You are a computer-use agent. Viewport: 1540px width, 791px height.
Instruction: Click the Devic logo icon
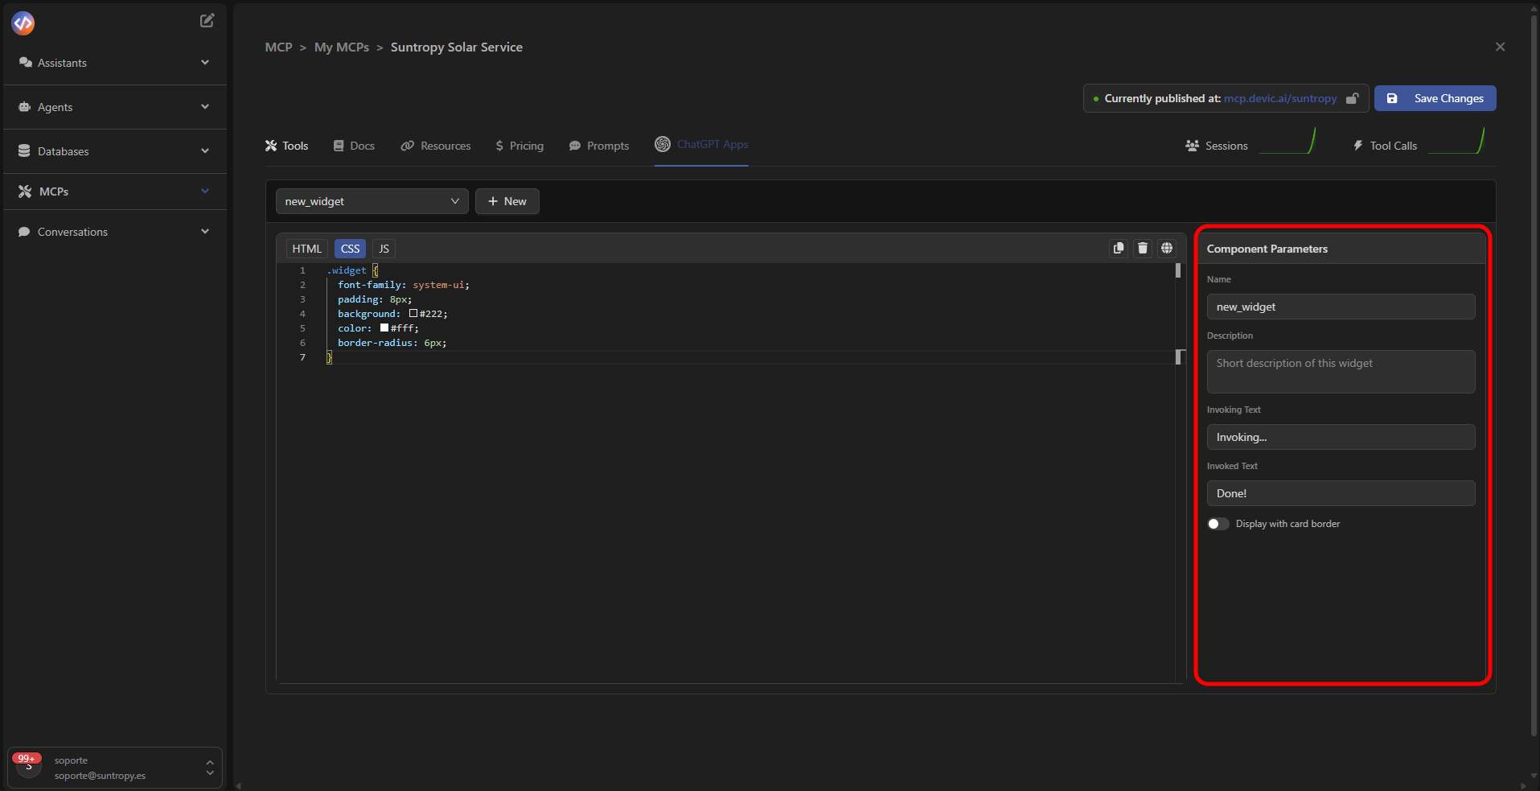23,23
